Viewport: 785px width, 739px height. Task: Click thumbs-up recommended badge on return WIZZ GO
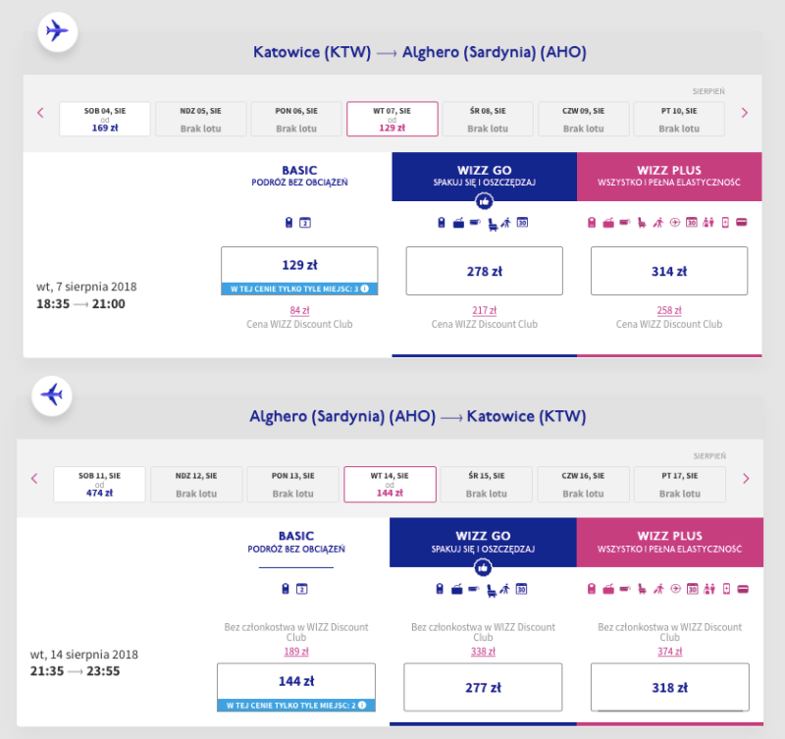tap(483, 568)
